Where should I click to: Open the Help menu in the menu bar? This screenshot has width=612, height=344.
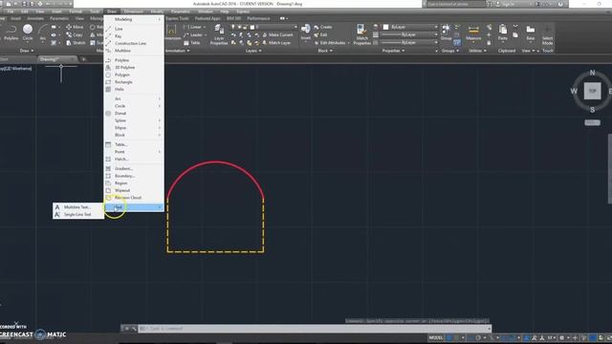225,11
